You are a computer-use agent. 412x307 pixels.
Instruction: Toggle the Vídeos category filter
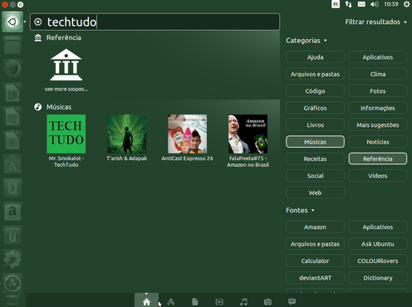pos(378,176)
